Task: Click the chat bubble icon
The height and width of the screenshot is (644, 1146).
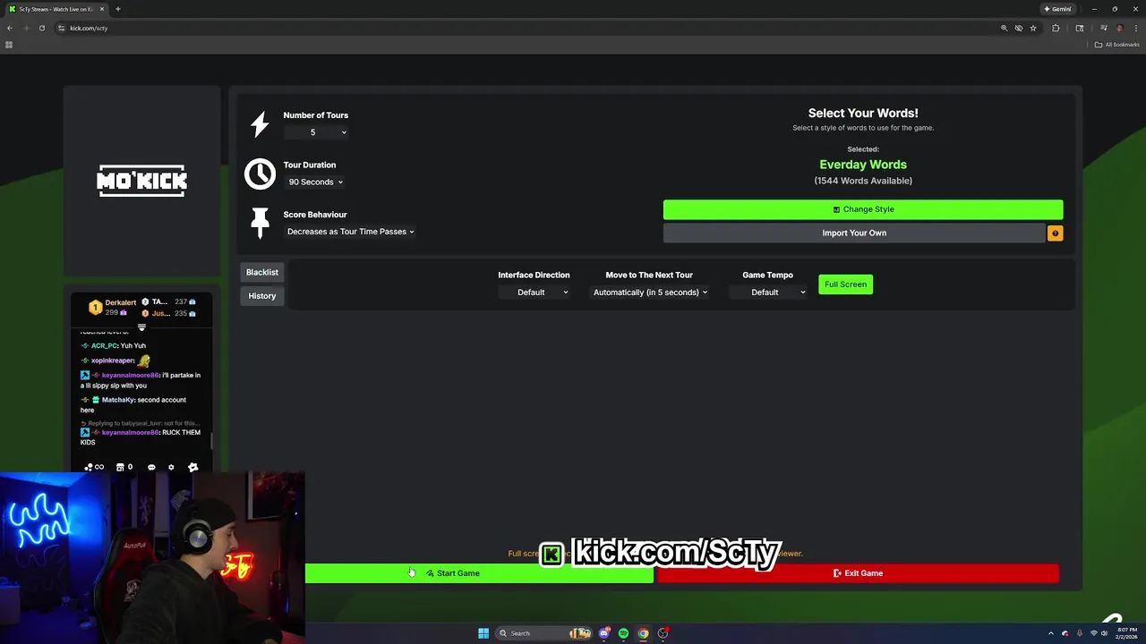Action: click(x=151, y=467)
